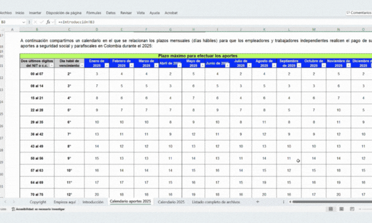Expand the Name Box dropdown arrow
This screenshot has width=372, height=223.
24,22
